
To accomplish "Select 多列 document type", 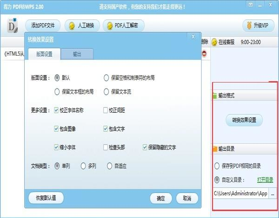I will pyautogui.click(x=83, y=166).
